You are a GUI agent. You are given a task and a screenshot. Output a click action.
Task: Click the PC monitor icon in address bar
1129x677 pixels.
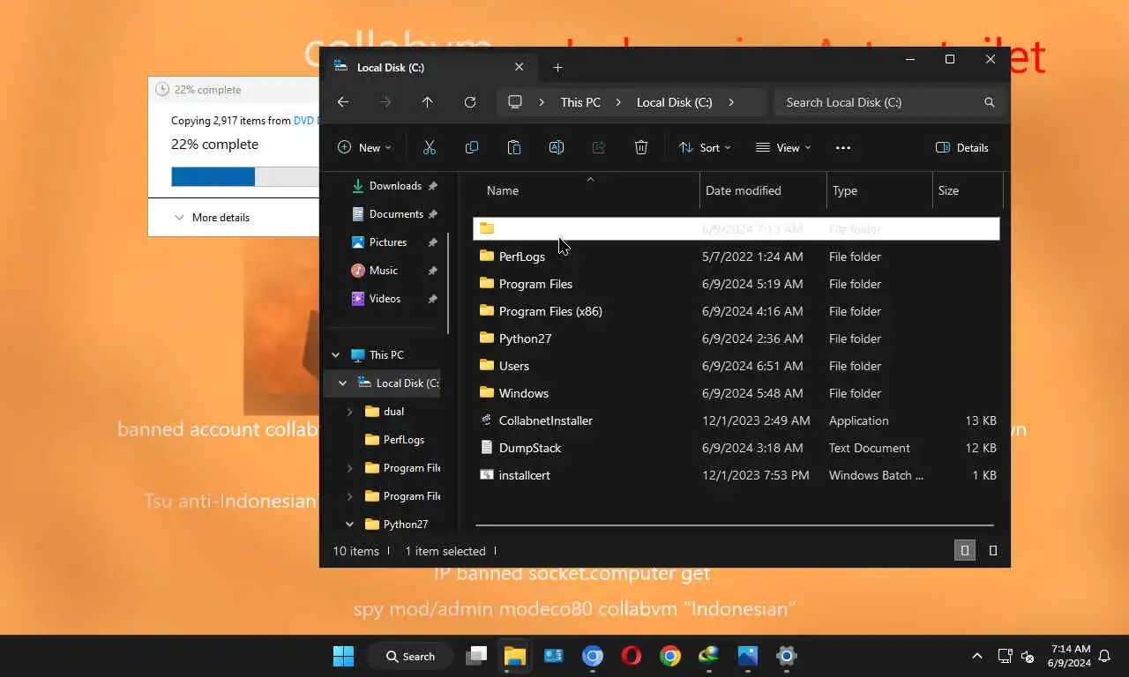click(x=515, y=102)
